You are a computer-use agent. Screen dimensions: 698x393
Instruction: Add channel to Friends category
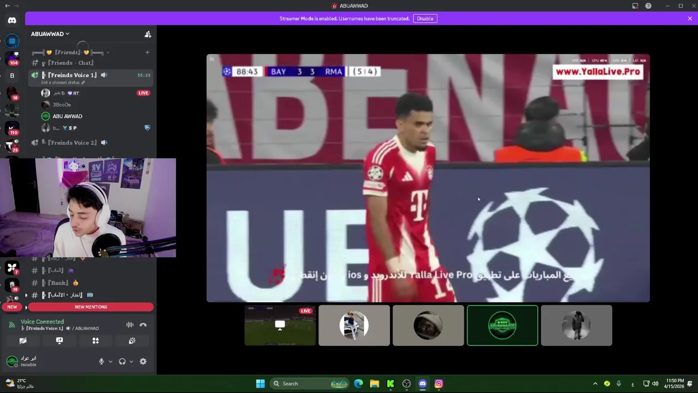click(147, 52)
